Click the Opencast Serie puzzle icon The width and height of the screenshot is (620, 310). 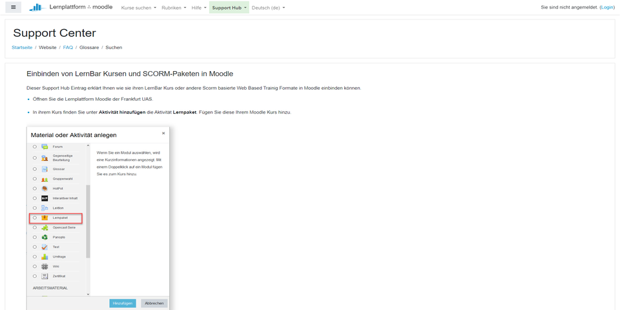coord(45,228)
